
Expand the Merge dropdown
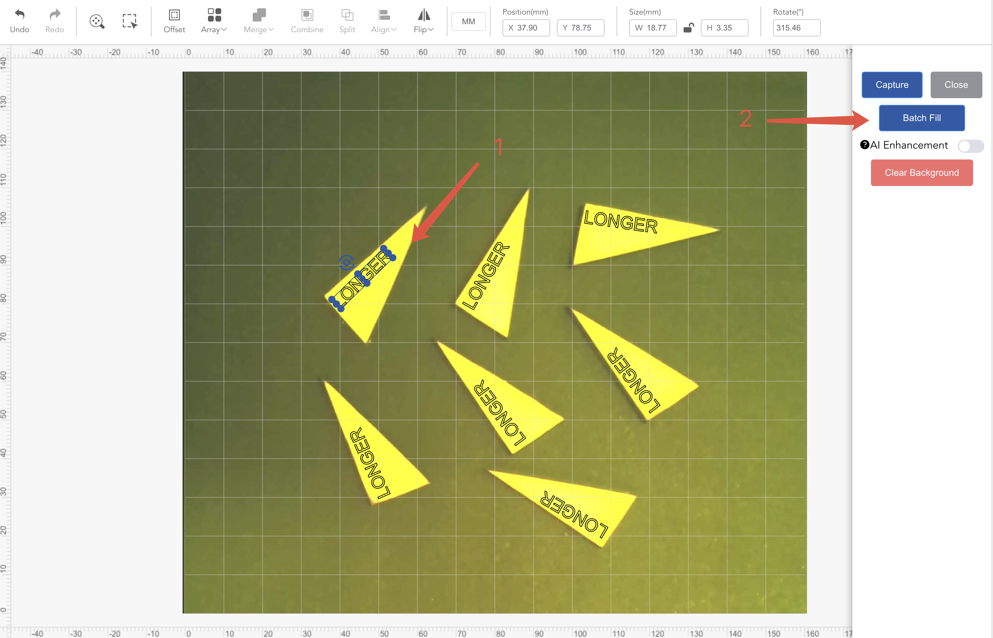[259, 21]
